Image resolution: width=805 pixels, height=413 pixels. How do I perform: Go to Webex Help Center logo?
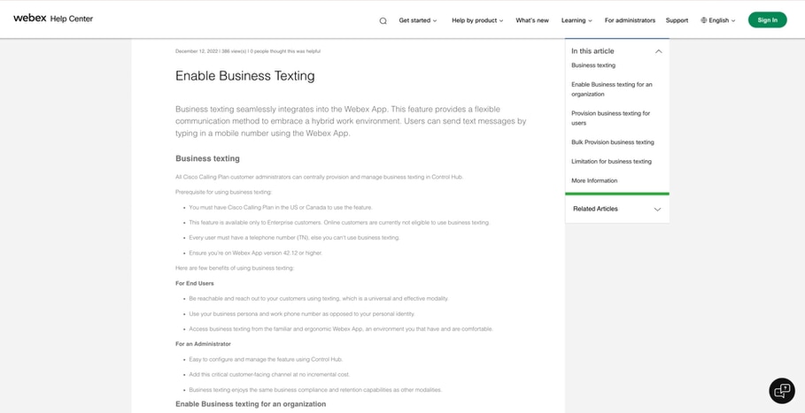point(53,19)
